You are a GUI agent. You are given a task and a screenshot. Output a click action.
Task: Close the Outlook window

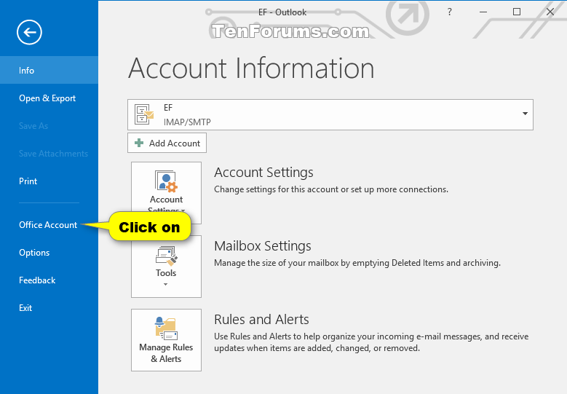point(550,12)
